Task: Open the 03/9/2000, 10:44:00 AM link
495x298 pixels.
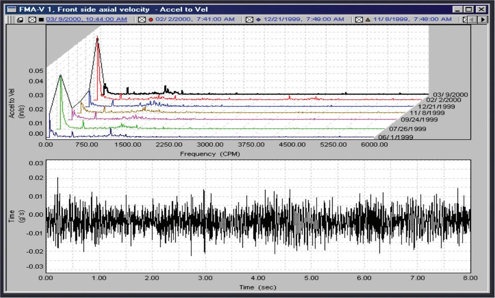Action: (x=87, y=19)
